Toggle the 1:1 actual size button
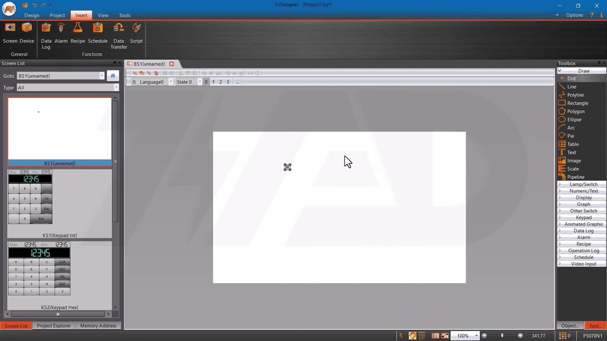 click(x=435, y=336)
